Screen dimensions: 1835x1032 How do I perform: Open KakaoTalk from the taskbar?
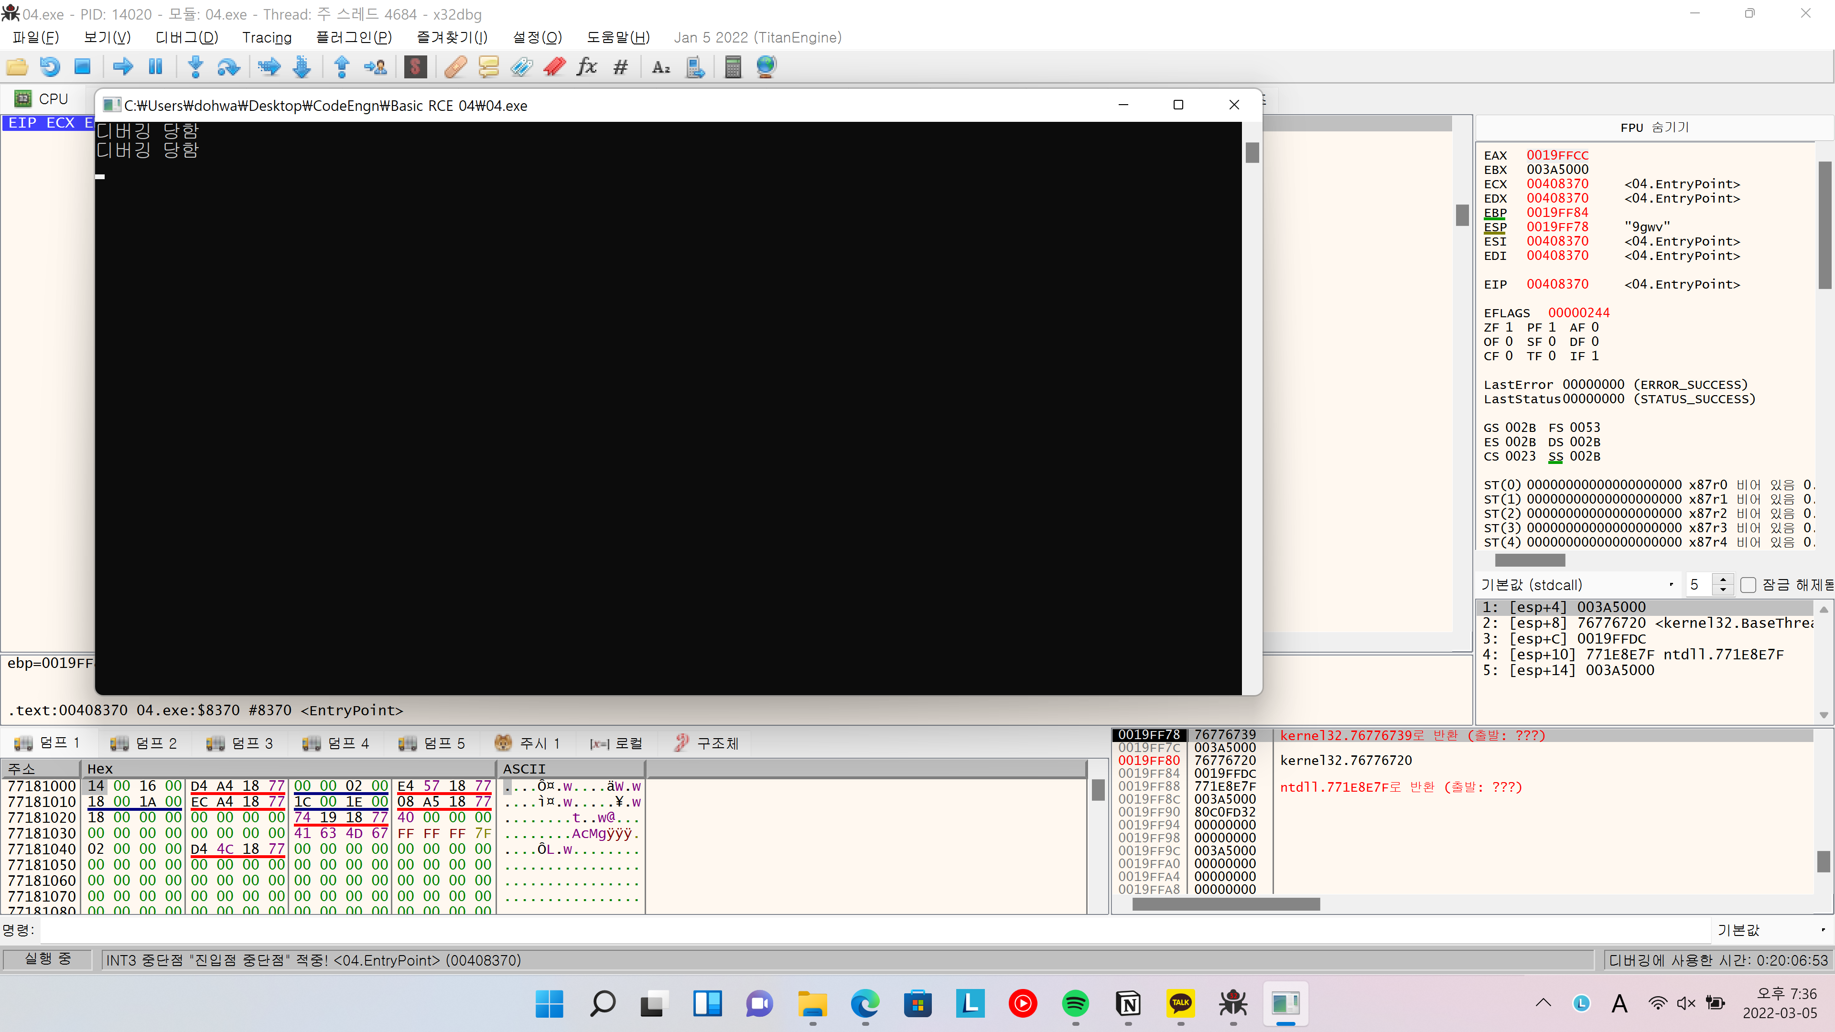click(1180, 1004)
